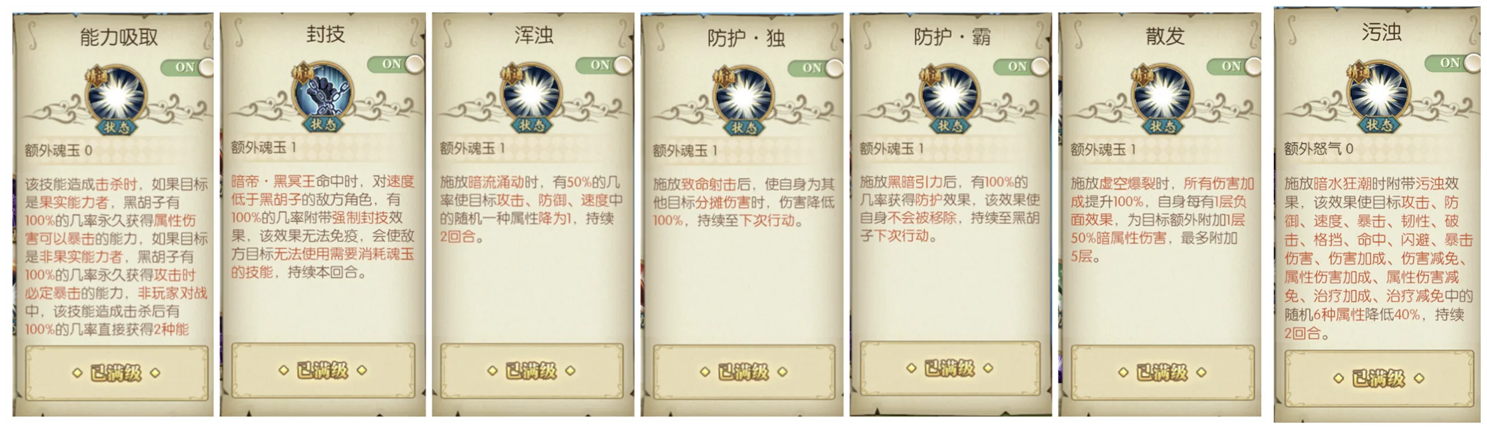Open the 防护·独 skill icon
The width and height of the screenshot is (1487, 429).
pos(743,96)
